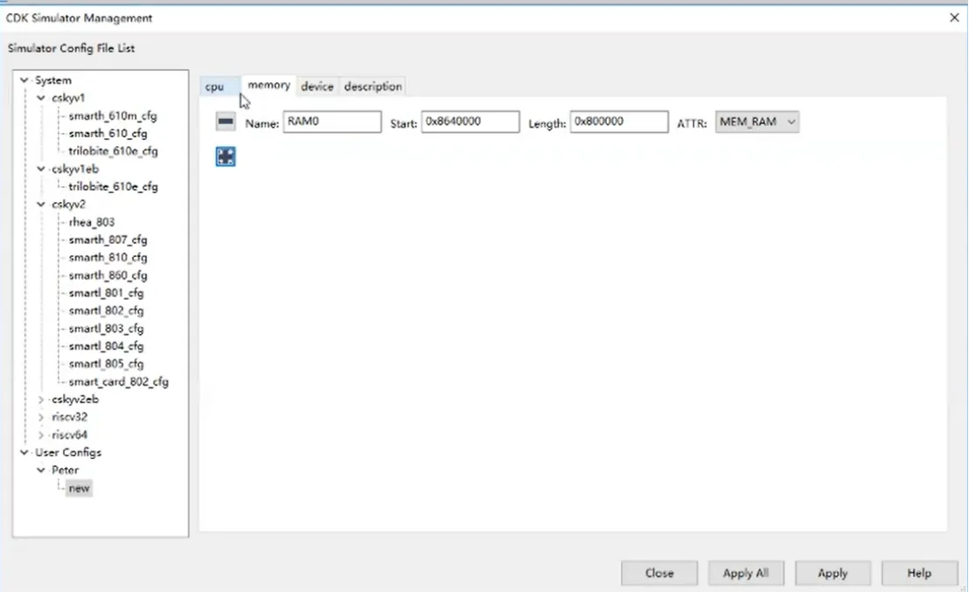
Task: Close the CDK Simulator Management dialog via the X
Action: point(954,17)
